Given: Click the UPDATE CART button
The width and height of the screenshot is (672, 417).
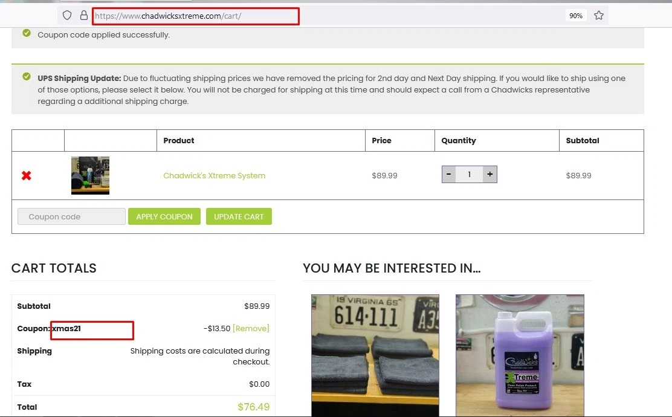Looking at the screenshot, I should point(239,216).
